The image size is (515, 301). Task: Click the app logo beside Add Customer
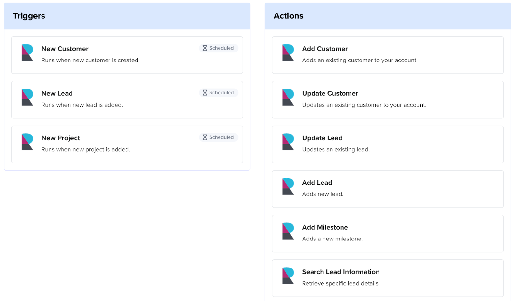point(288,53)
